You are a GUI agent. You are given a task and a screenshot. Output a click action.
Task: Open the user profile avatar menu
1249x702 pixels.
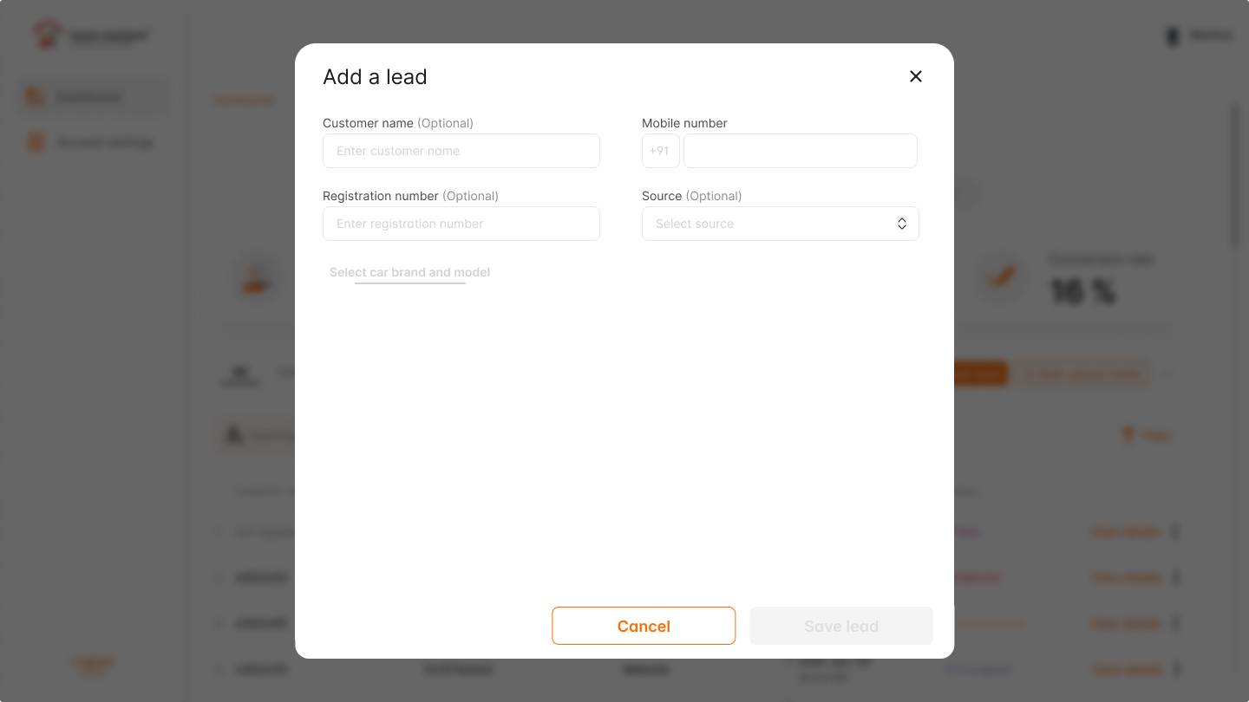[1173, 36]
